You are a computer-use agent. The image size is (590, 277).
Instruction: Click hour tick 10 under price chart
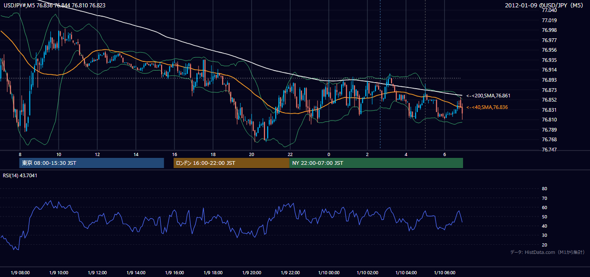pyautogui.click(x=59, y=154)
